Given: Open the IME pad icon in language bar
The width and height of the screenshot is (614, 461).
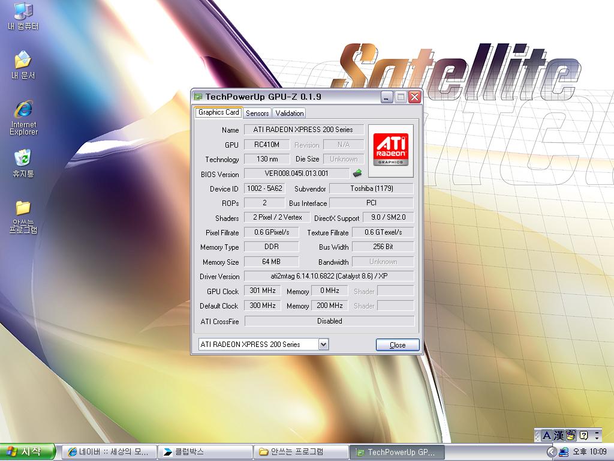Looking at the screenshot, I should 571,435.
